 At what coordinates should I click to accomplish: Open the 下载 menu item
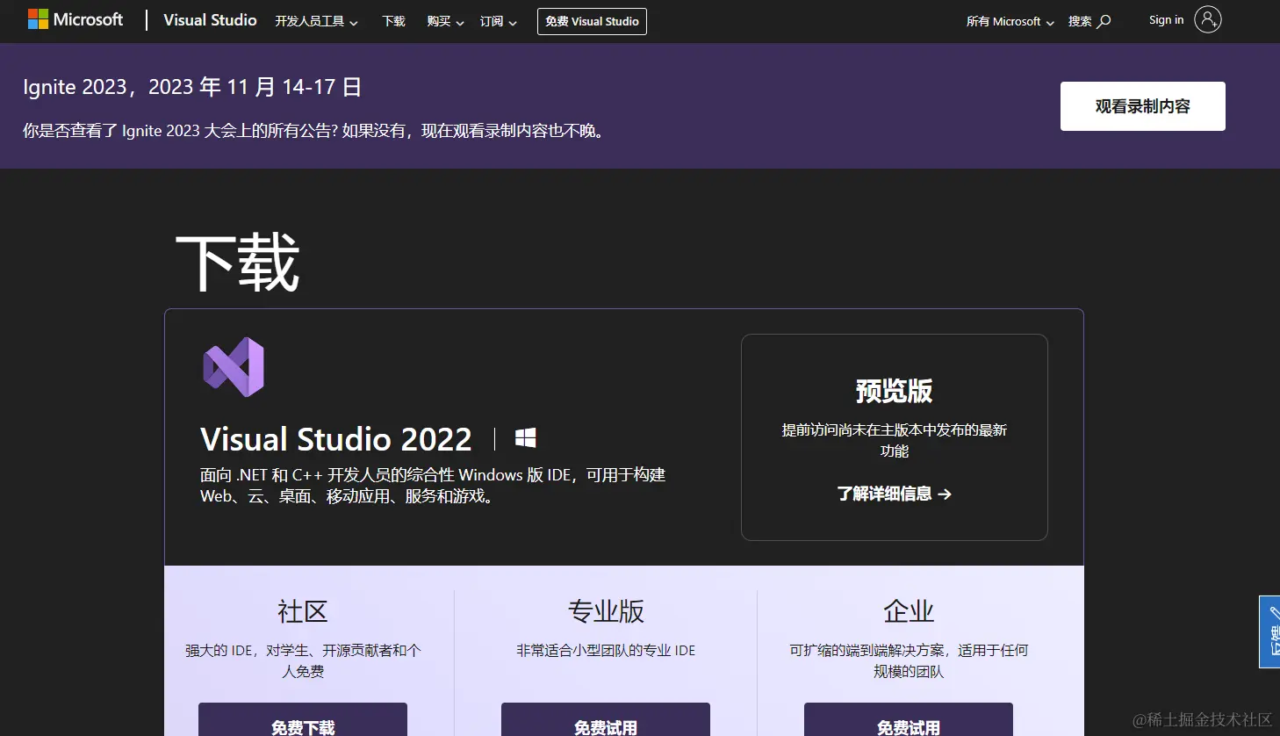(x=394, y=21)
